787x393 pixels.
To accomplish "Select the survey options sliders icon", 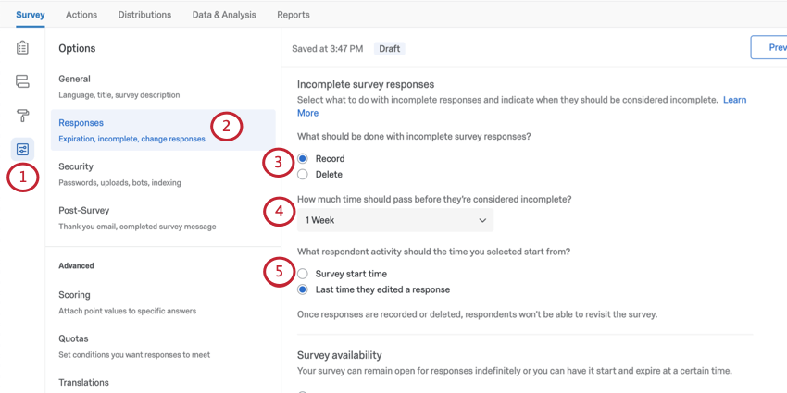I will coord(22,149).
